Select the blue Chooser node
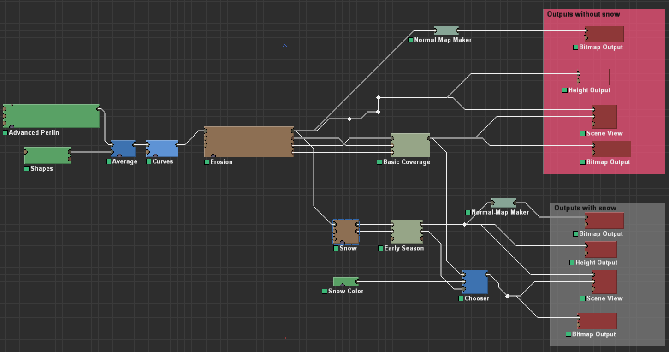Viewport: 669px width, 352px height. coord(475,281)
